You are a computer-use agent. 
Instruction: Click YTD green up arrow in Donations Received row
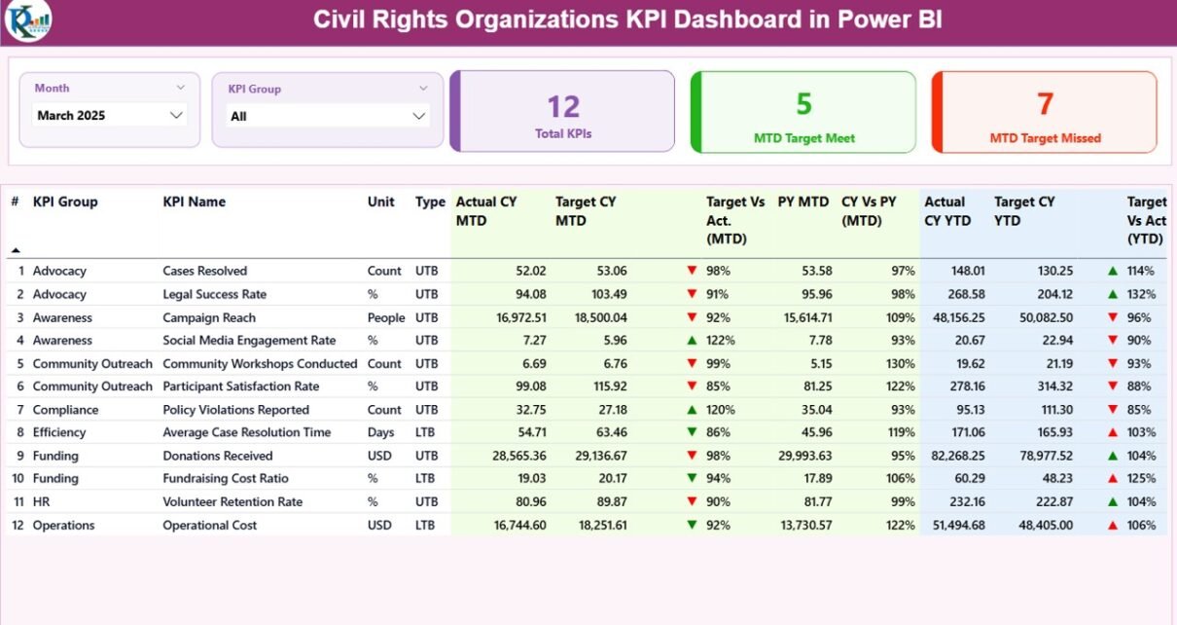click(1112, 456)
